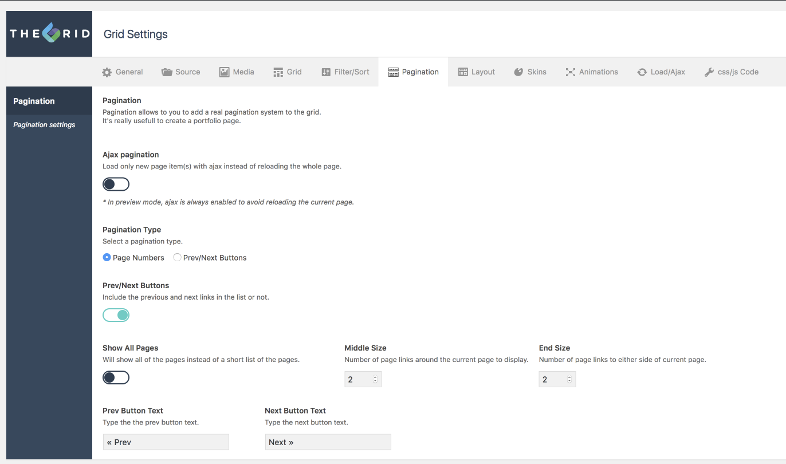Focus the End Size number field

tap(557, 379)
